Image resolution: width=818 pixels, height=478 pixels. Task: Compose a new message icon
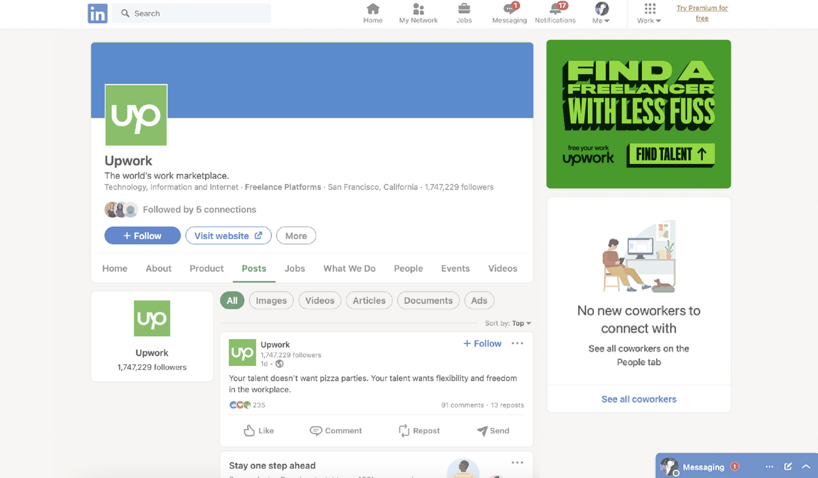click(x=788, y=467)
